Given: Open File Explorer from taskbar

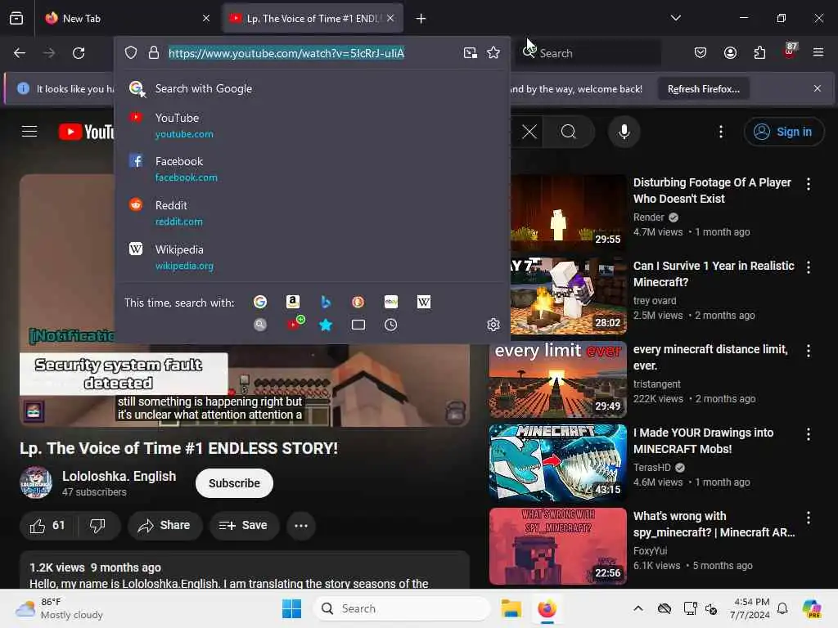Looking at the screenshot, I should [511, 608].
